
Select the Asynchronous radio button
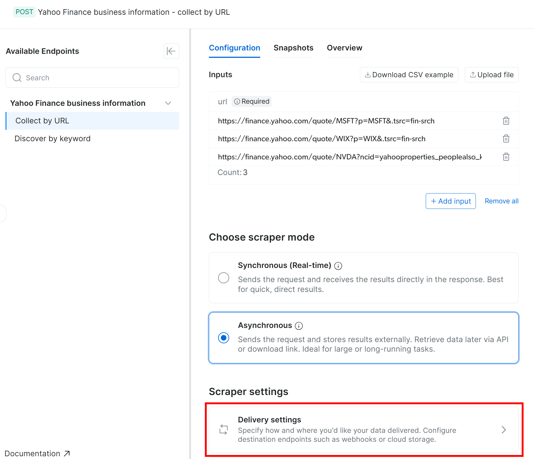224,338
